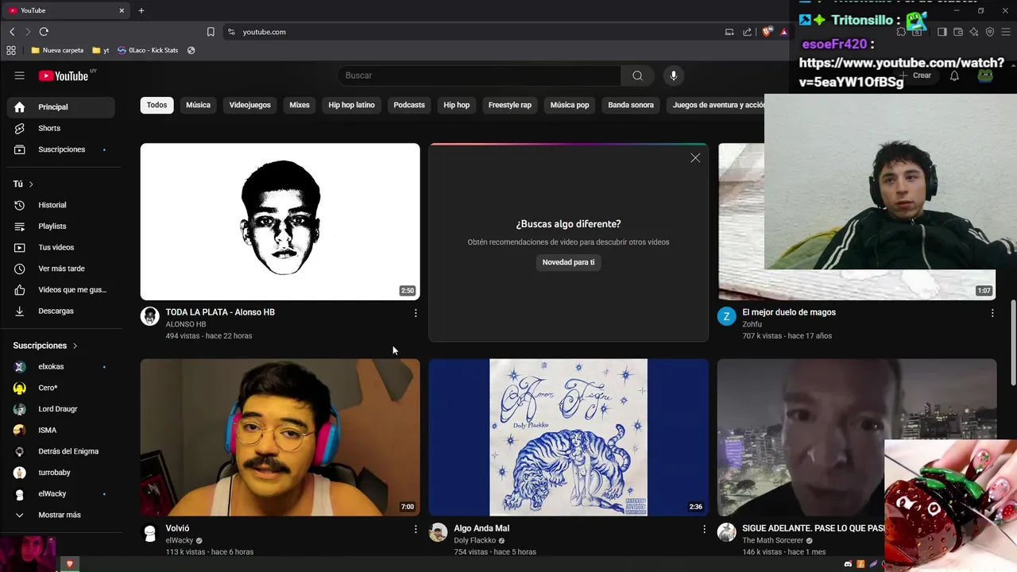Expand Mostrar más in subscriptions

click(x=60, y=515)
